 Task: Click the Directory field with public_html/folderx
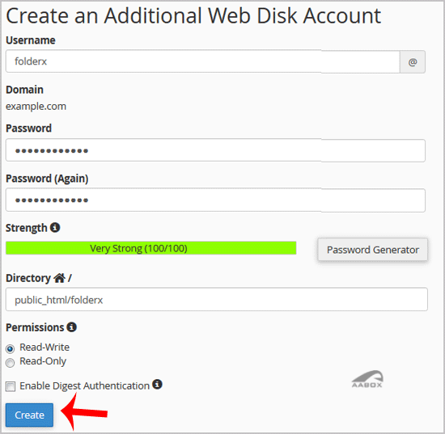tap(217, 299)
